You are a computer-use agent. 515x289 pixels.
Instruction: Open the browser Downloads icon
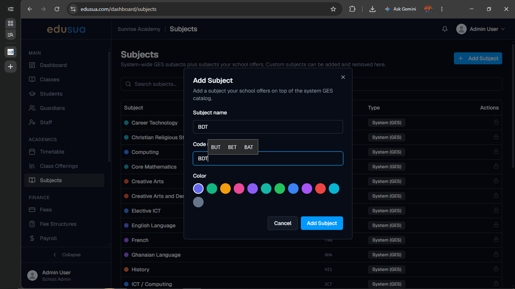point(372,9)
